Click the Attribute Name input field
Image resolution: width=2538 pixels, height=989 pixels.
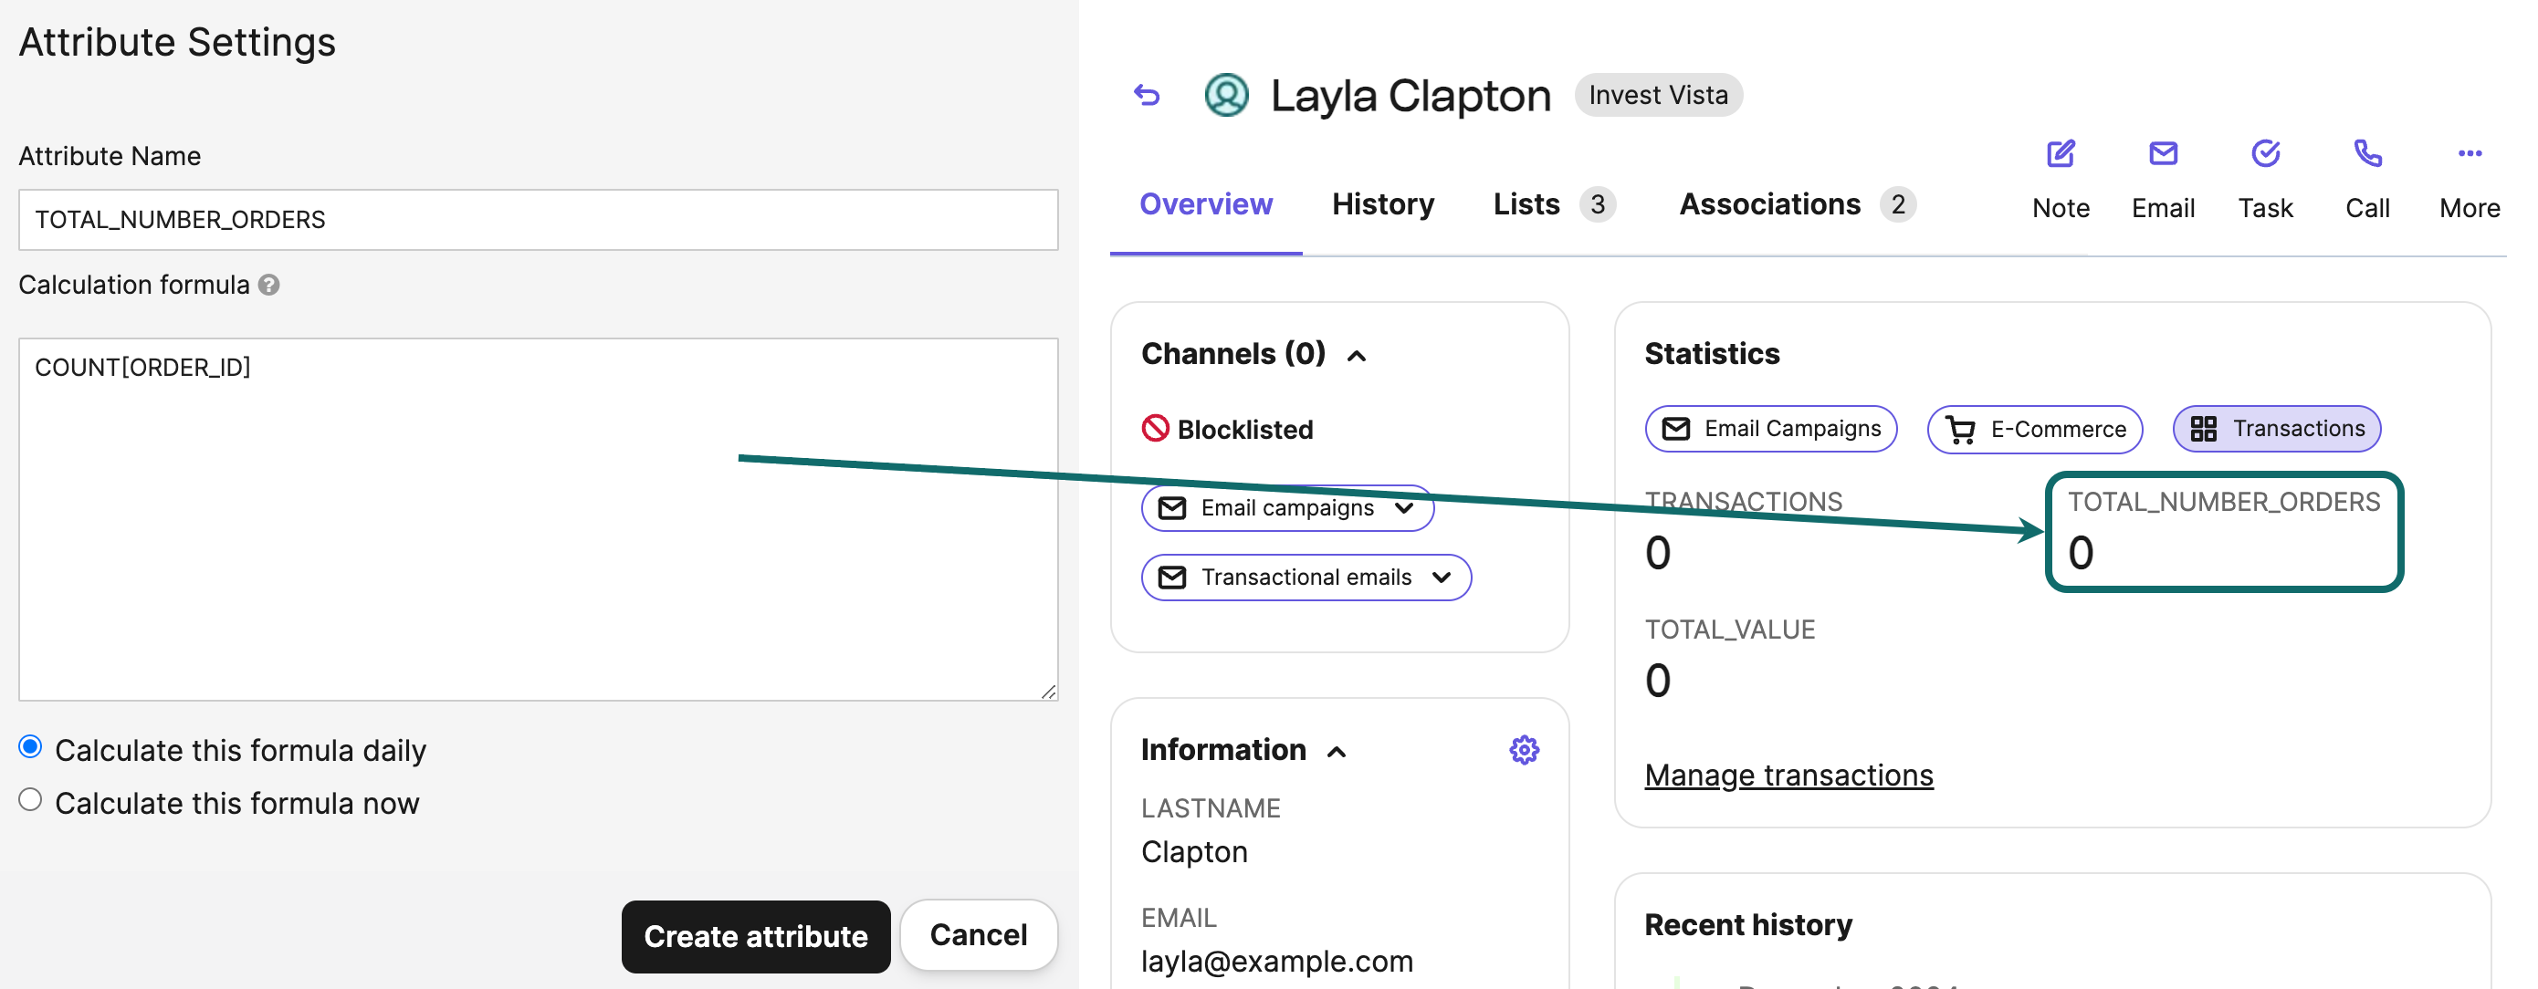pyautogui.click(x=538, y=220)
